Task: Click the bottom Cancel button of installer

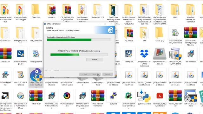Action: click(x=108, y=74)
